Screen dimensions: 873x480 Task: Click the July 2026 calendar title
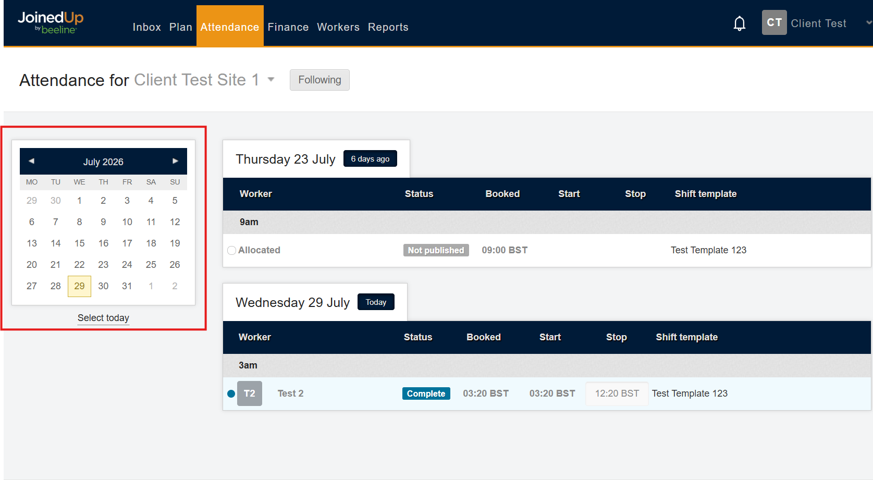pos(103,162)
